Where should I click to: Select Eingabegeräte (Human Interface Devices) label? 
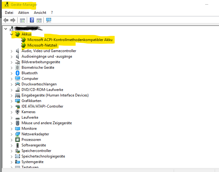(55, 95)
